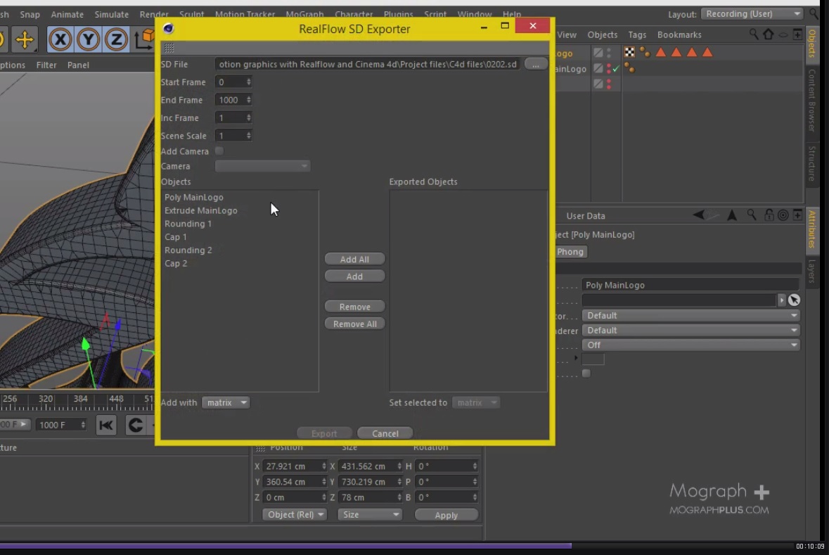Viewport: 829px width, 555px height.
Task: Select the checkerboard texture tag
Action: point(629,52)
